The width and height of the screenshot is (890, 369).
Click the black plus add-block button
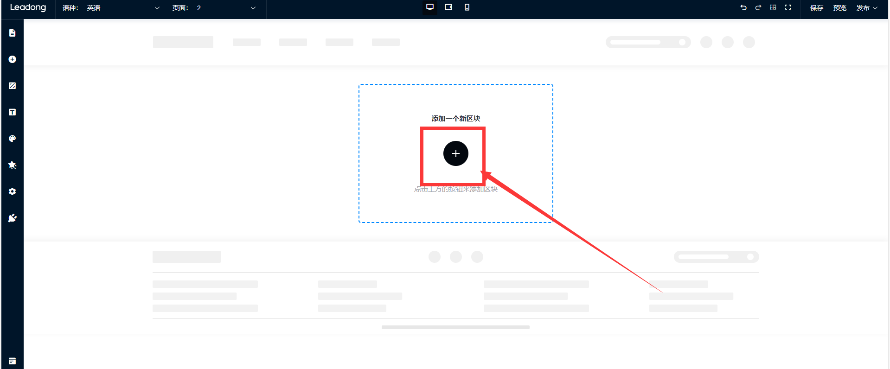point(456,153)
